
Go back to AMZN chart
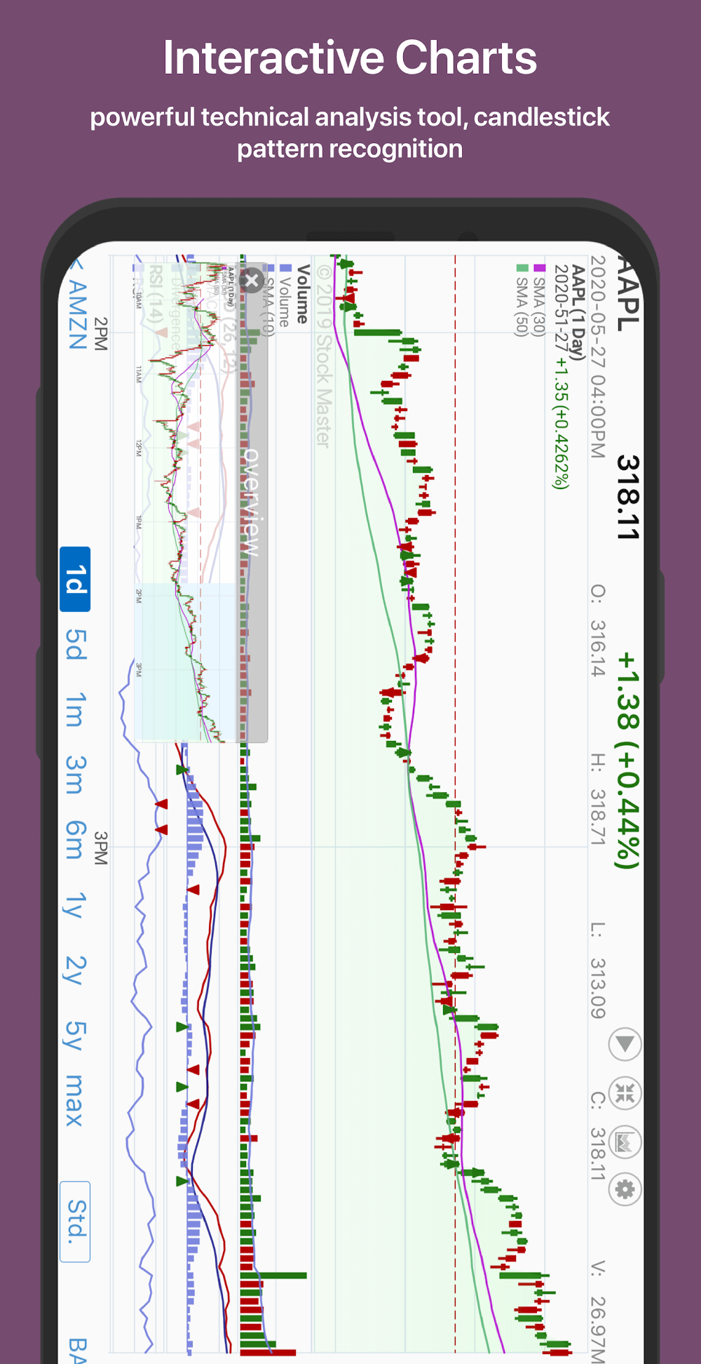click(x=77, y=309)
